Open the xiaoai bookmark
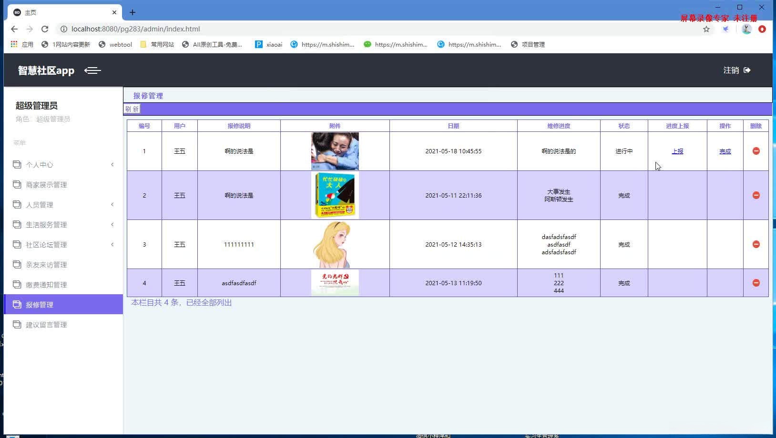 pyautogui.click(x=269, y=44)
